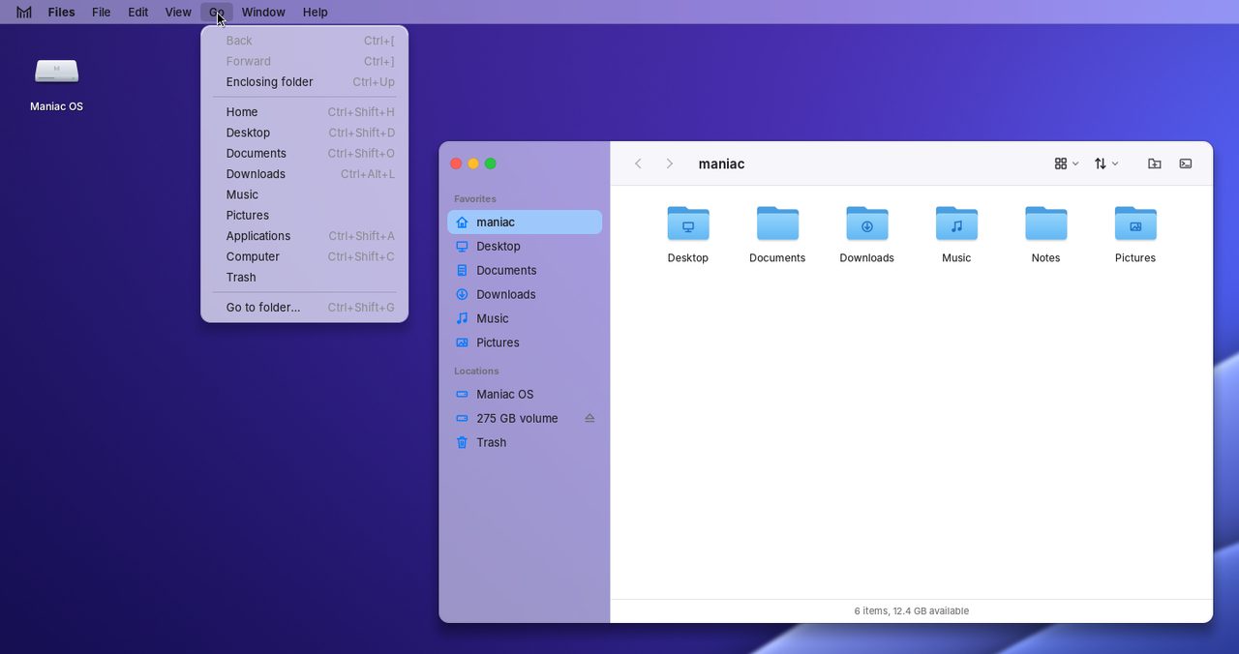This screenshot has height=654, width=1239.
Task: Go forward with the right chevron button
Action: 669,163
